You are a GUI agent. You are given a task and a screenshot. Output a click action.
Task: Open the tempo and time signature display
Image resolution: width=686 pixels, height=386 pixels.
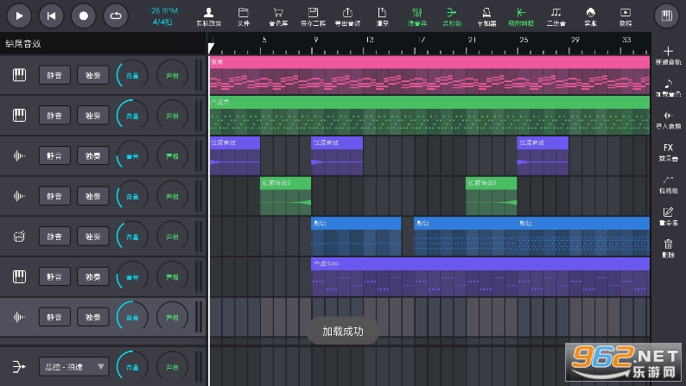162,15
